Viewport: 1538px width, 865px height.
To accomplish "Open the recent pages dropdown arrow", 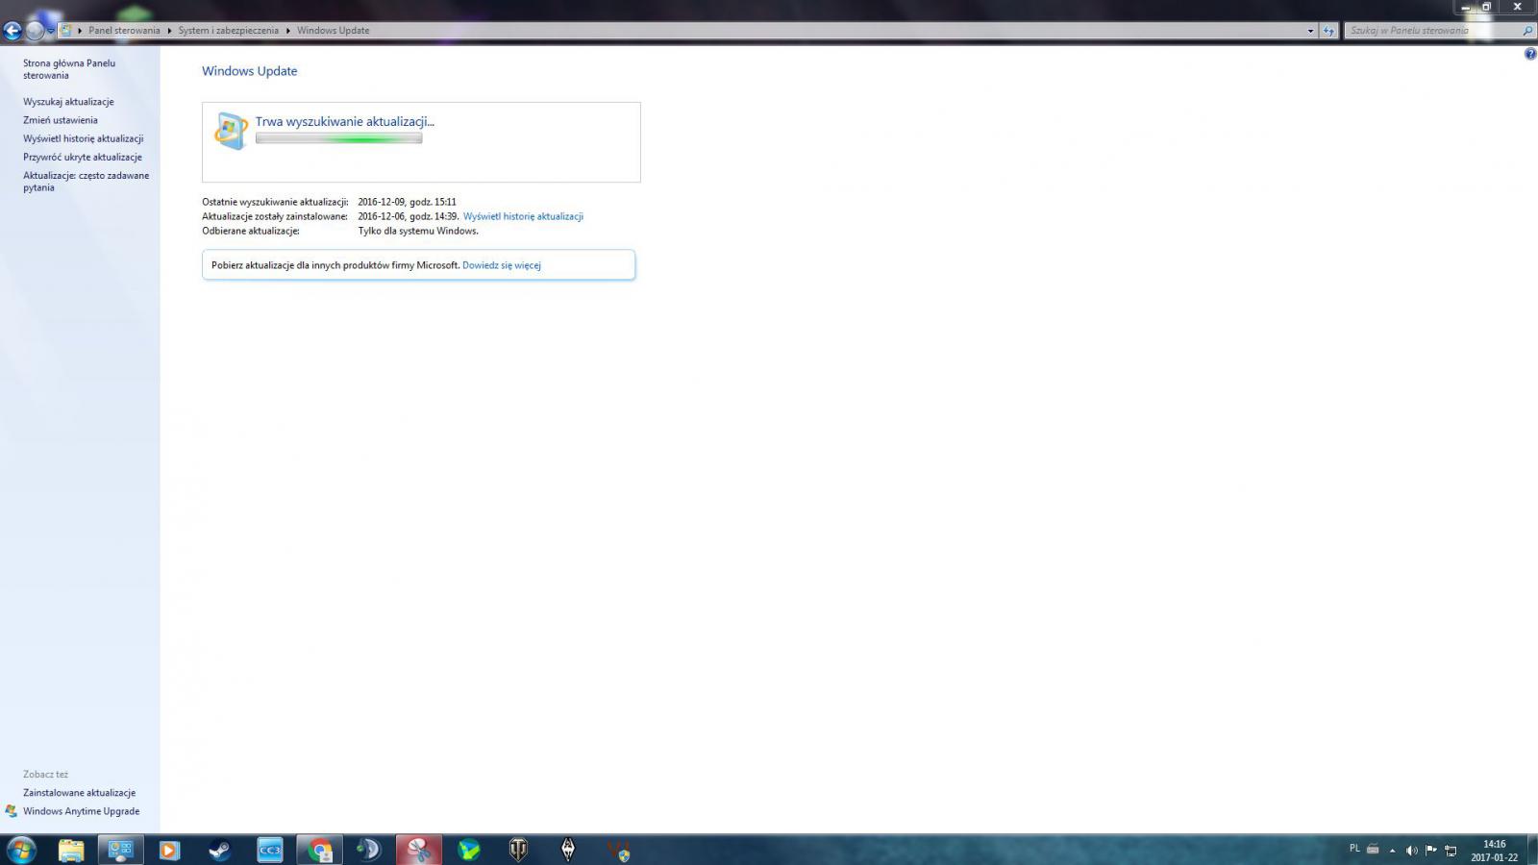I will point(51,31).
